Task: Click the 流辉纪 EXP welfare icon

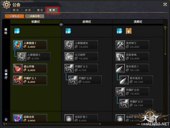Action: (x=119, y=31)
